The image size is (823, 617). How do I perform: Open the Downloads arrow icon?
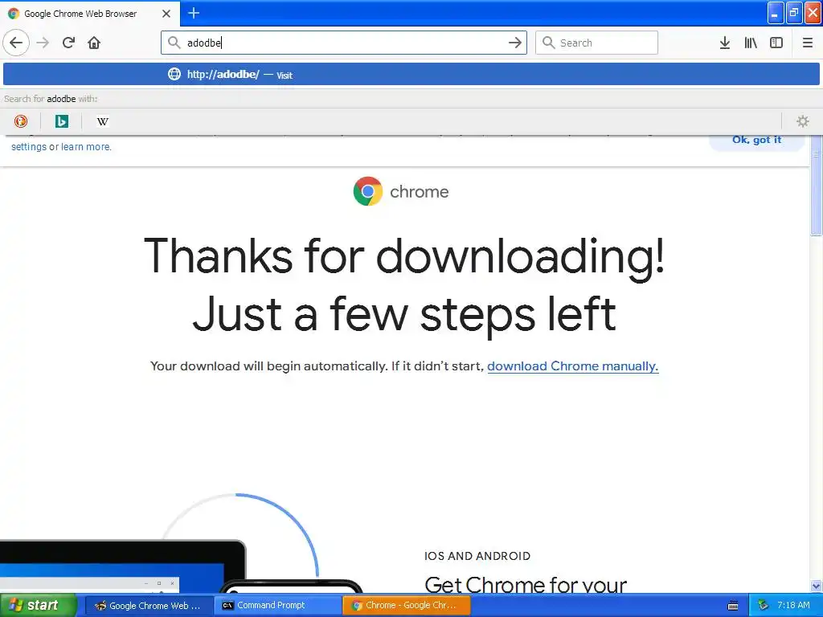click(725, 43)
